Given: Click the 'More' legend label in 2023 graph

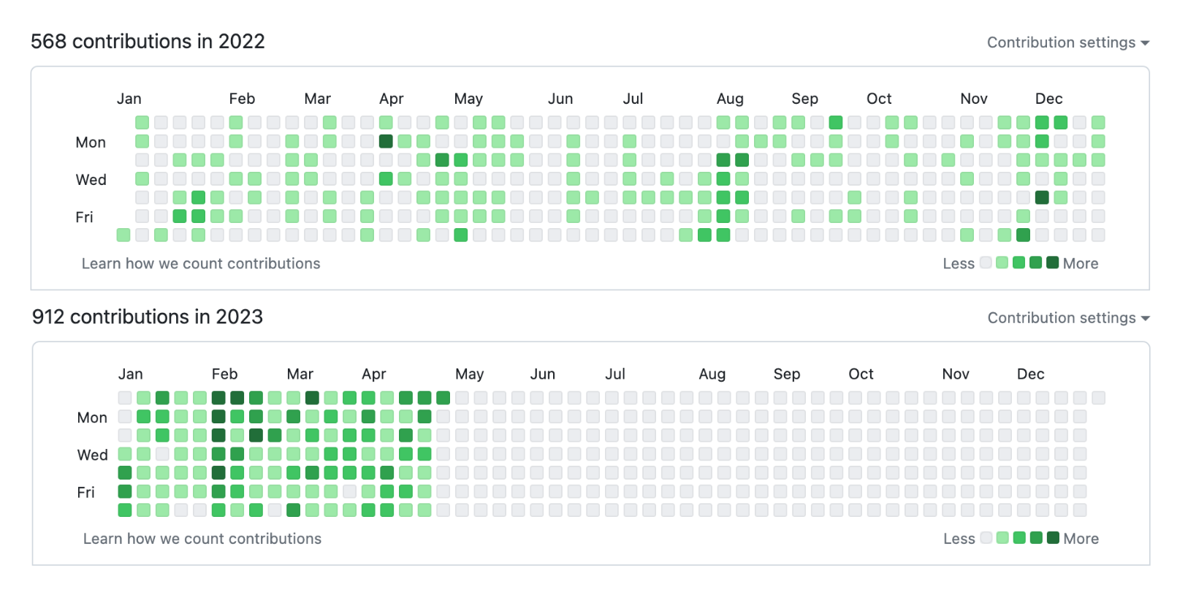Looking at the screenshot, I should tap(1081, 539).
